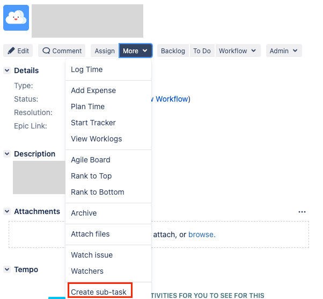This screenshot has width=323, height=299.
Task: Toggle the More dropdown menu
Action: pyautogui.click(x=136, y=51)
